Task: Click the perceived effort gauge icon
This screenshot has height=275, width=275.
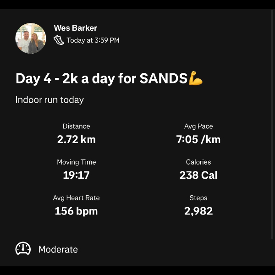Action: (x=23, y=249)
